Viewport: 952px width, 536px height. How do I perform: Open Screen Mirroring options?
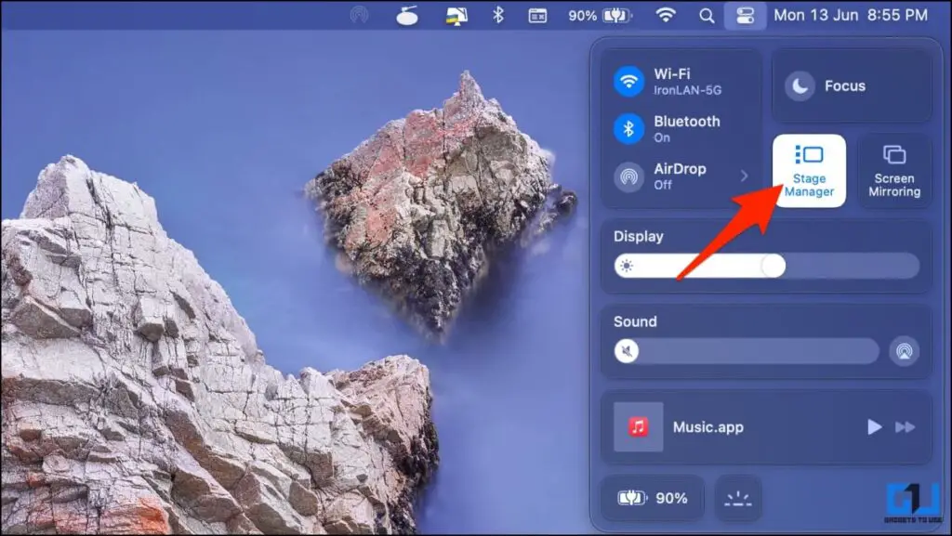[x=893, y=171]
